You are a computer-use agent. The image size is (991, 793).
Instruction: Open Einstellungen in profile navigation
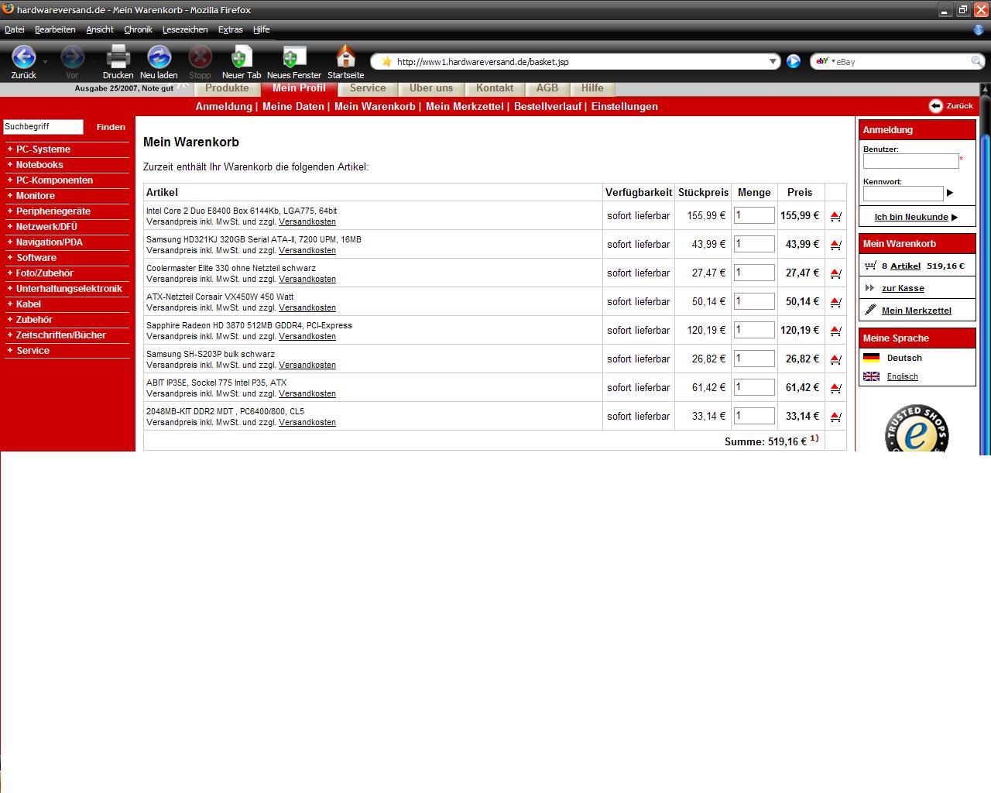tap(624, 107)
